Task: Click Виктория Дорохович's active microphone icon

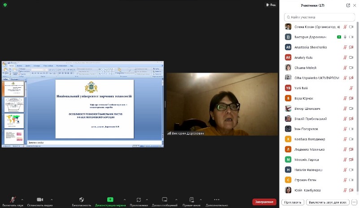Action: (345, 37)
